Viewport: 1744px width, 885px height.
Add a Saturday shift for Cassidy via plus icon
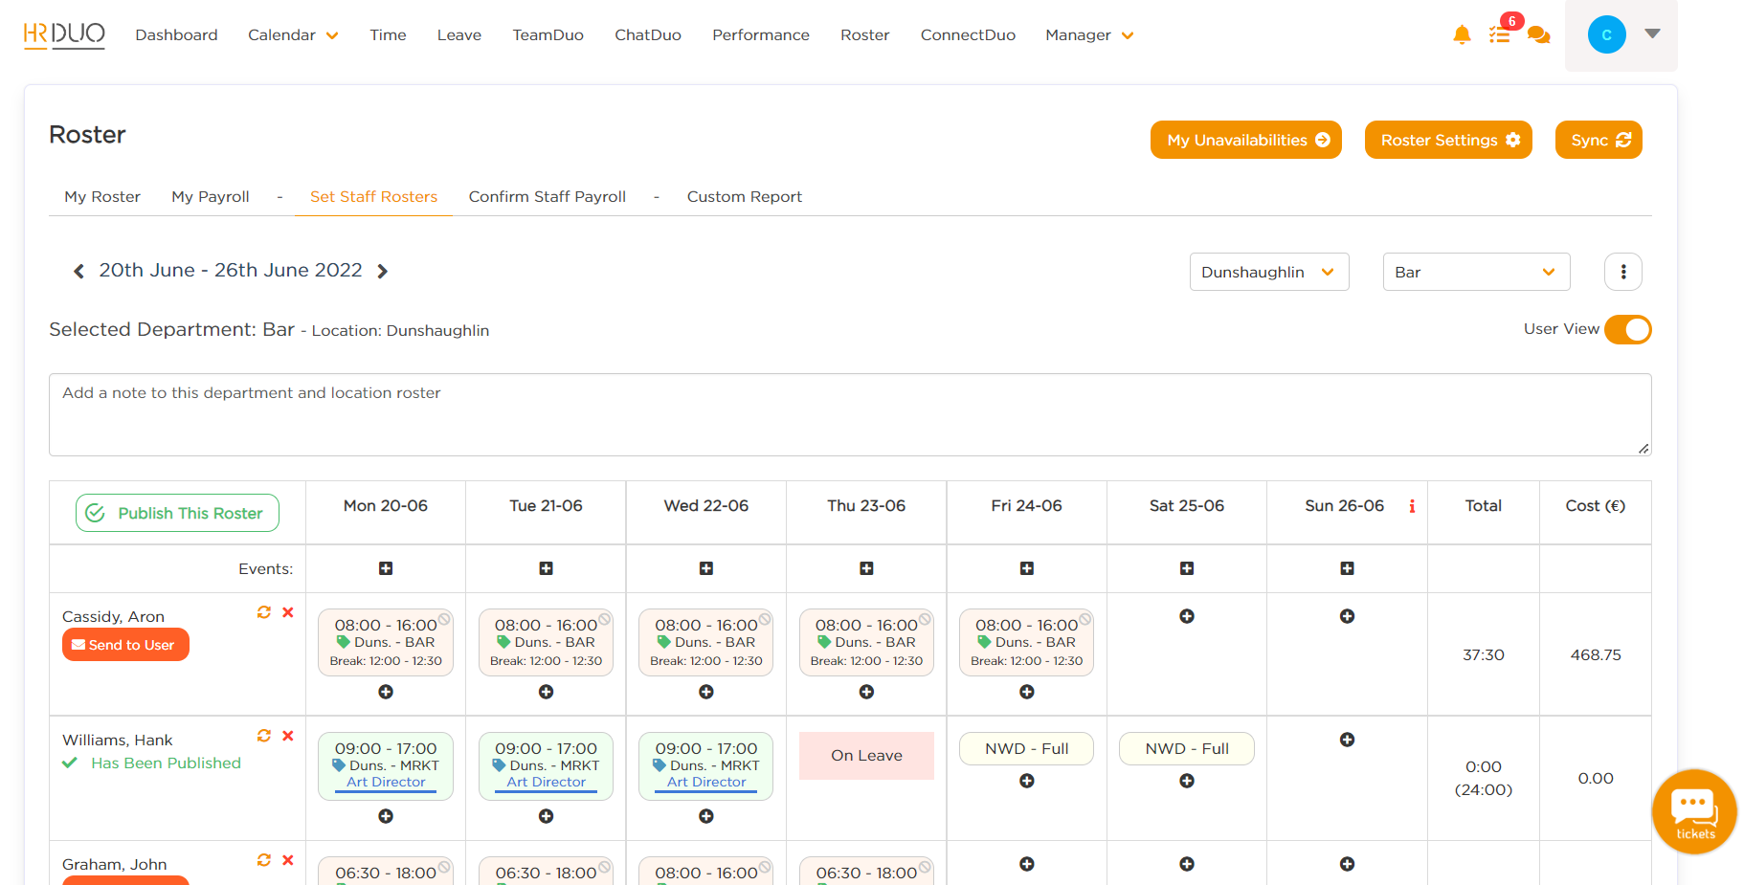[1186, 616]
